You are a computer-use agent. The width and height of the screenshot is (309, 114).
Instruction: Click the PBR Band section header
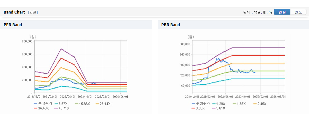233,25
